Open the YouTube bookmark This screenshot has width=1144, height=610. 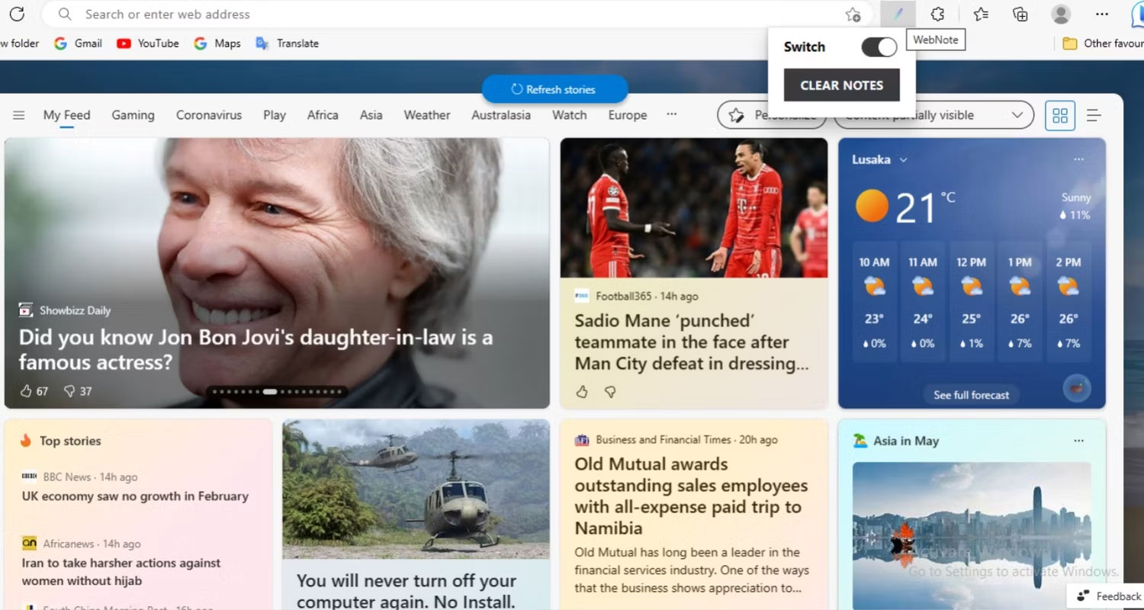148,43
